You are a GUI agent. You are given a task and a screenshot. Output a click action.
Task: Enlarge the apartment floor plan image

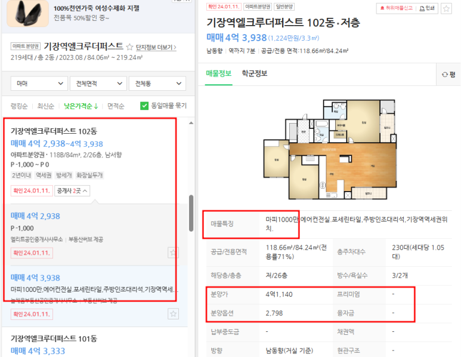(330, 149)
